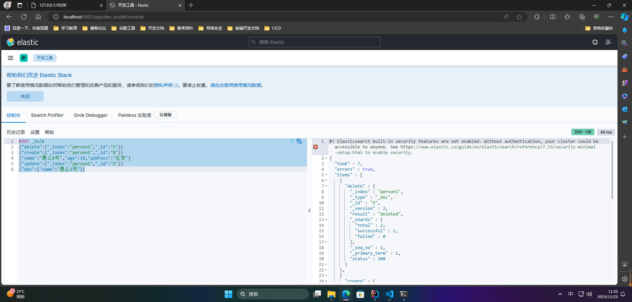
Task: Click the pane splitter handle between editor and response
Action: coord(309,211)
